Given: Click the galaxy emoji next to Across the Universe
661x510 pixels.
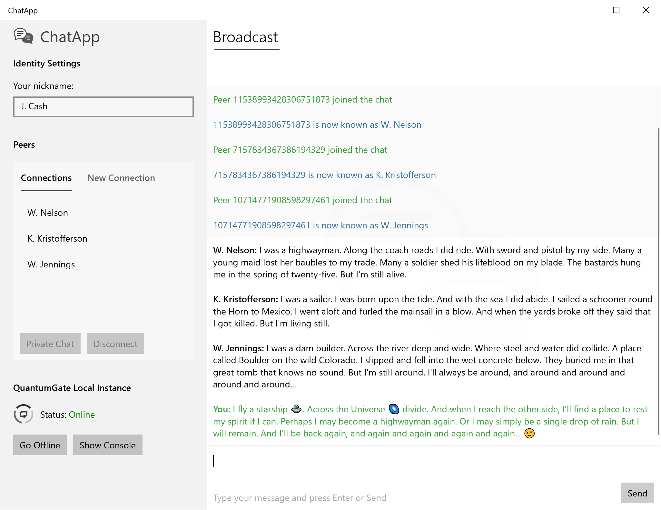Looking at the screenshot, I should click(x=394, y=409).
